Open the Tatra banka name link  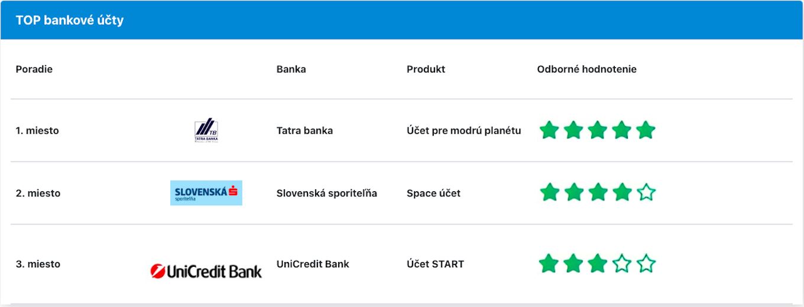304,131
